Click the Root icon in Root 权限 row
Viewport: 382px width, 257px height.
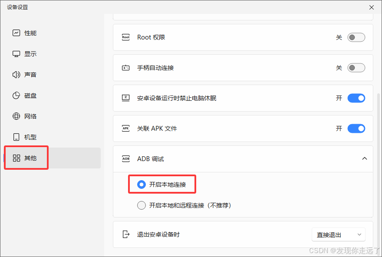point(126,37)
